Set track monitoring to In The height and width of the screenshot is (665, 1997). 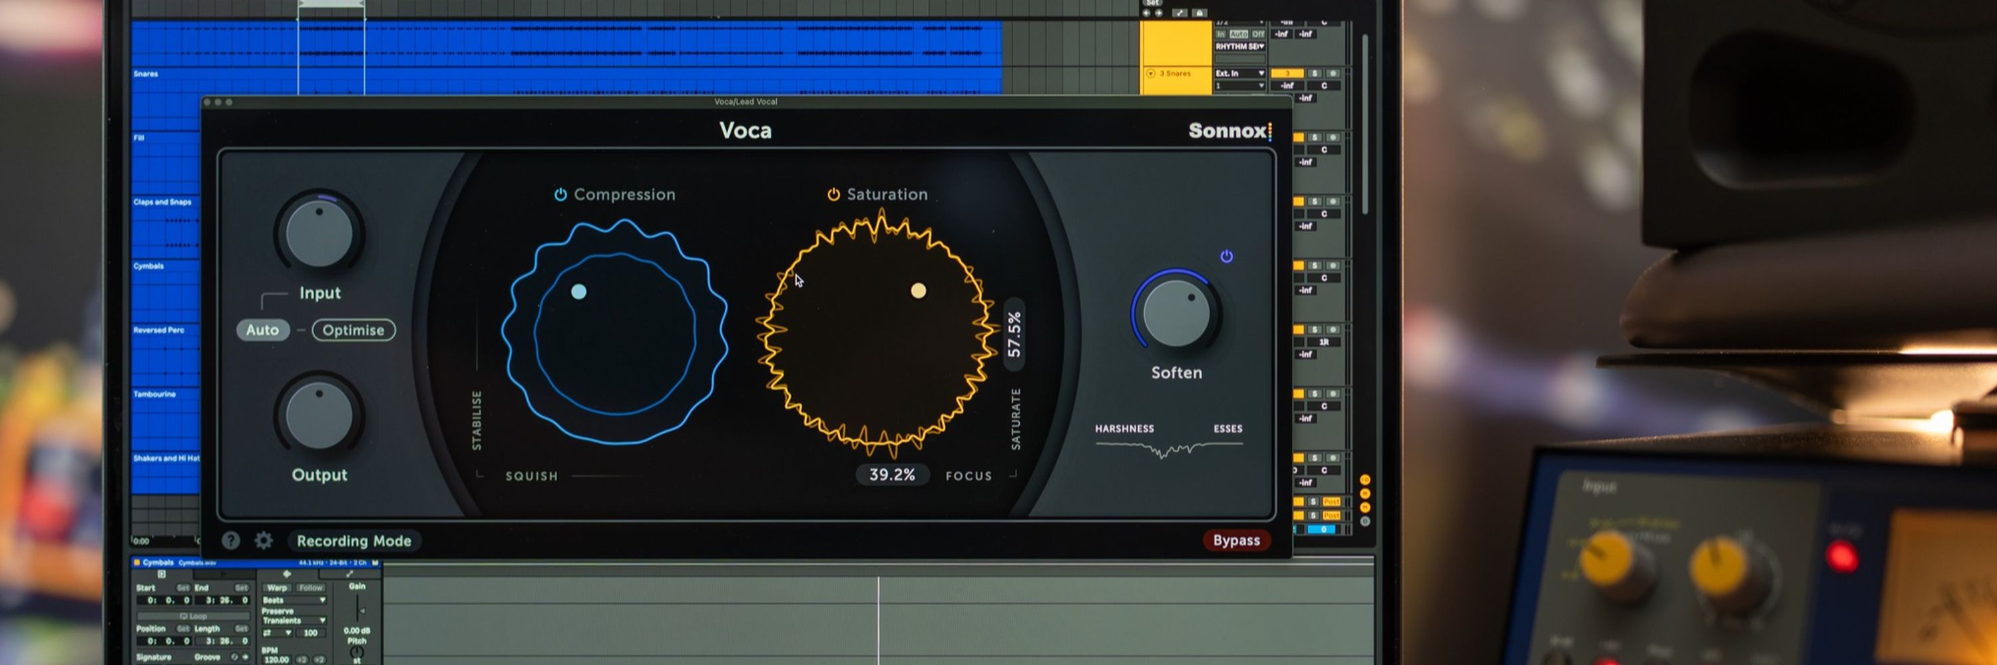1221,34
